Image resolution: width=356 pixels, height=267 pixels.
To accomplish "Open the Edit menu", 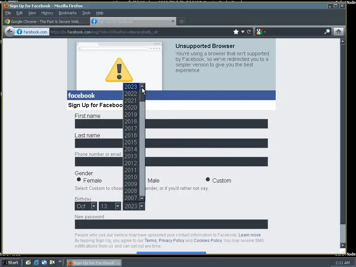I will tap(19, 13).
